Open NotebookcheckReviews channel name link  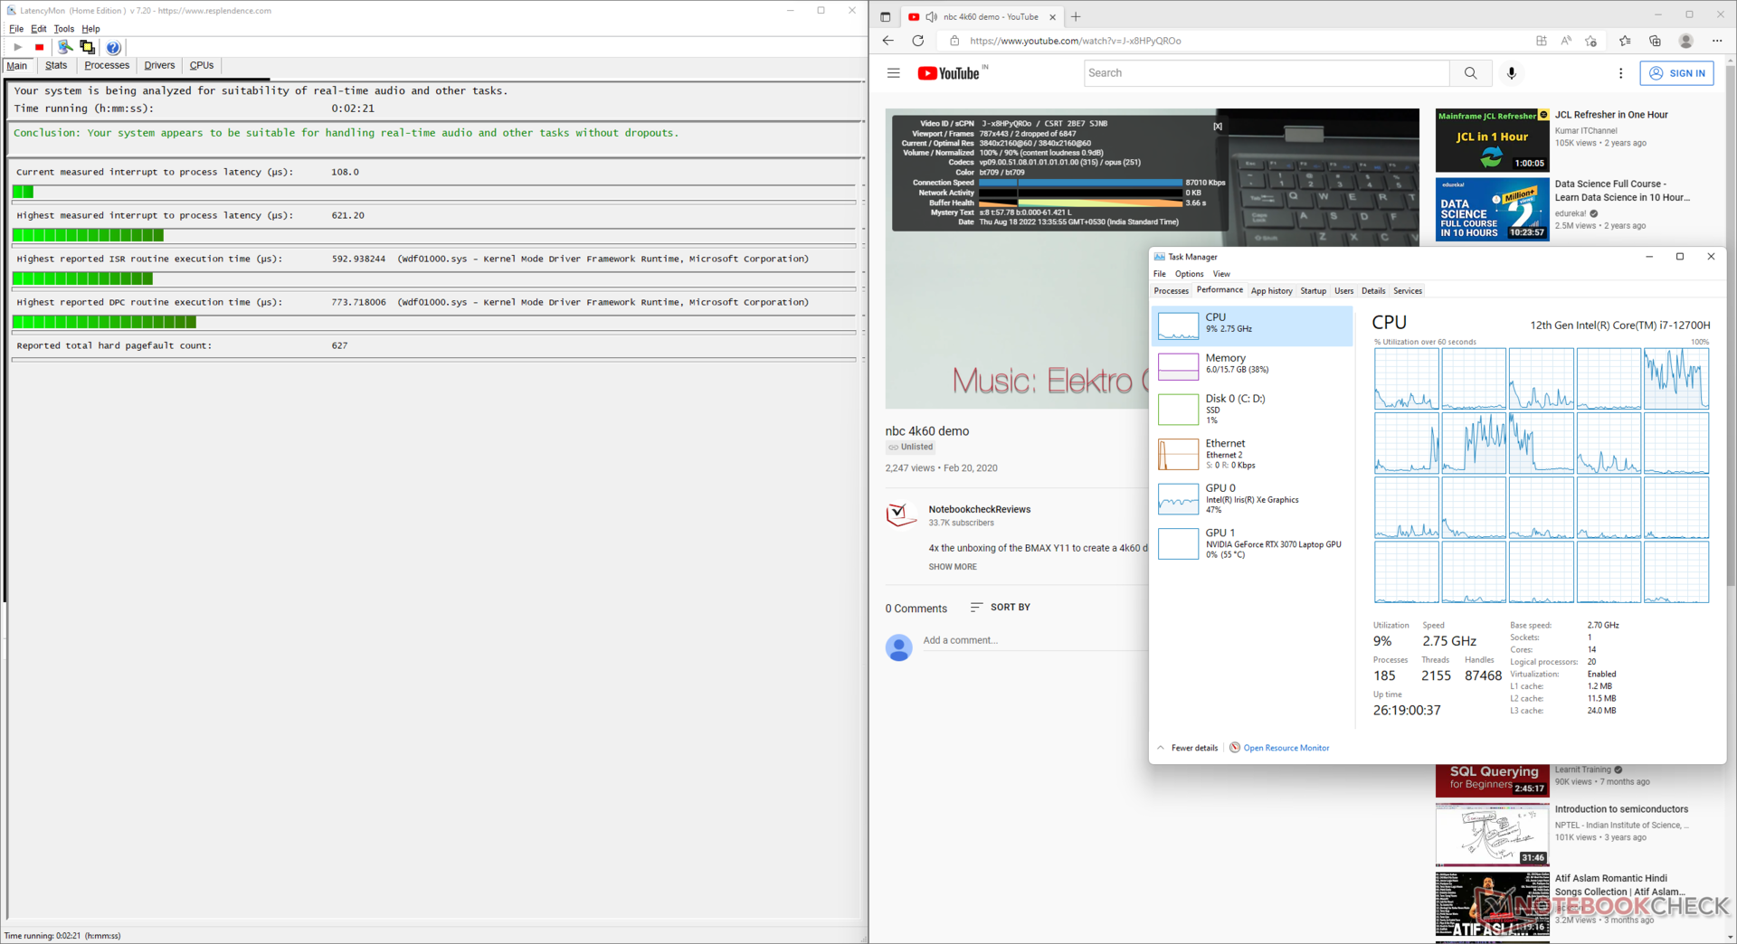point(979,509)
